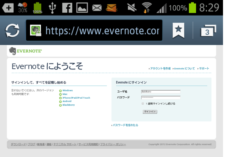This screenshot has height=157, width=225.
Task: Click the Windows download link
Action: click(x=68, y=90)
